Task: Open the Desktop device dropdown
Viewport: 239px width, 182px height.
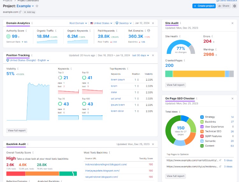Action: [124, 23]
